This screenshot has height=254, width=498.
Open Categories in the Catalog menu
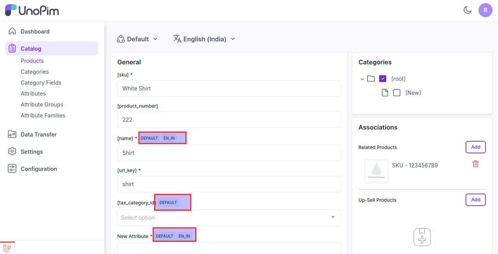click(35, 72)
